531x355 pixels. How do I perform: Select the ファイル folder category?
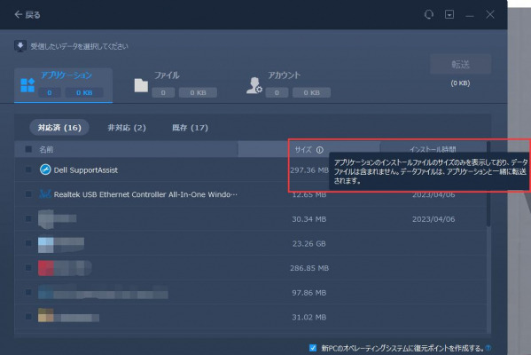(x=141, y=85)
